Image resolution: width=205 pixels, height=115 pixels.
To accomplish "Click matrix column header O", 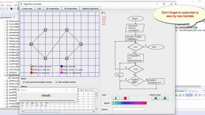I will tap(91, 90).
